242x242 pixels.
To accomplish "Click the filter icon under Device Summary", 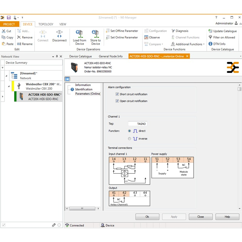I will (3, 68).
